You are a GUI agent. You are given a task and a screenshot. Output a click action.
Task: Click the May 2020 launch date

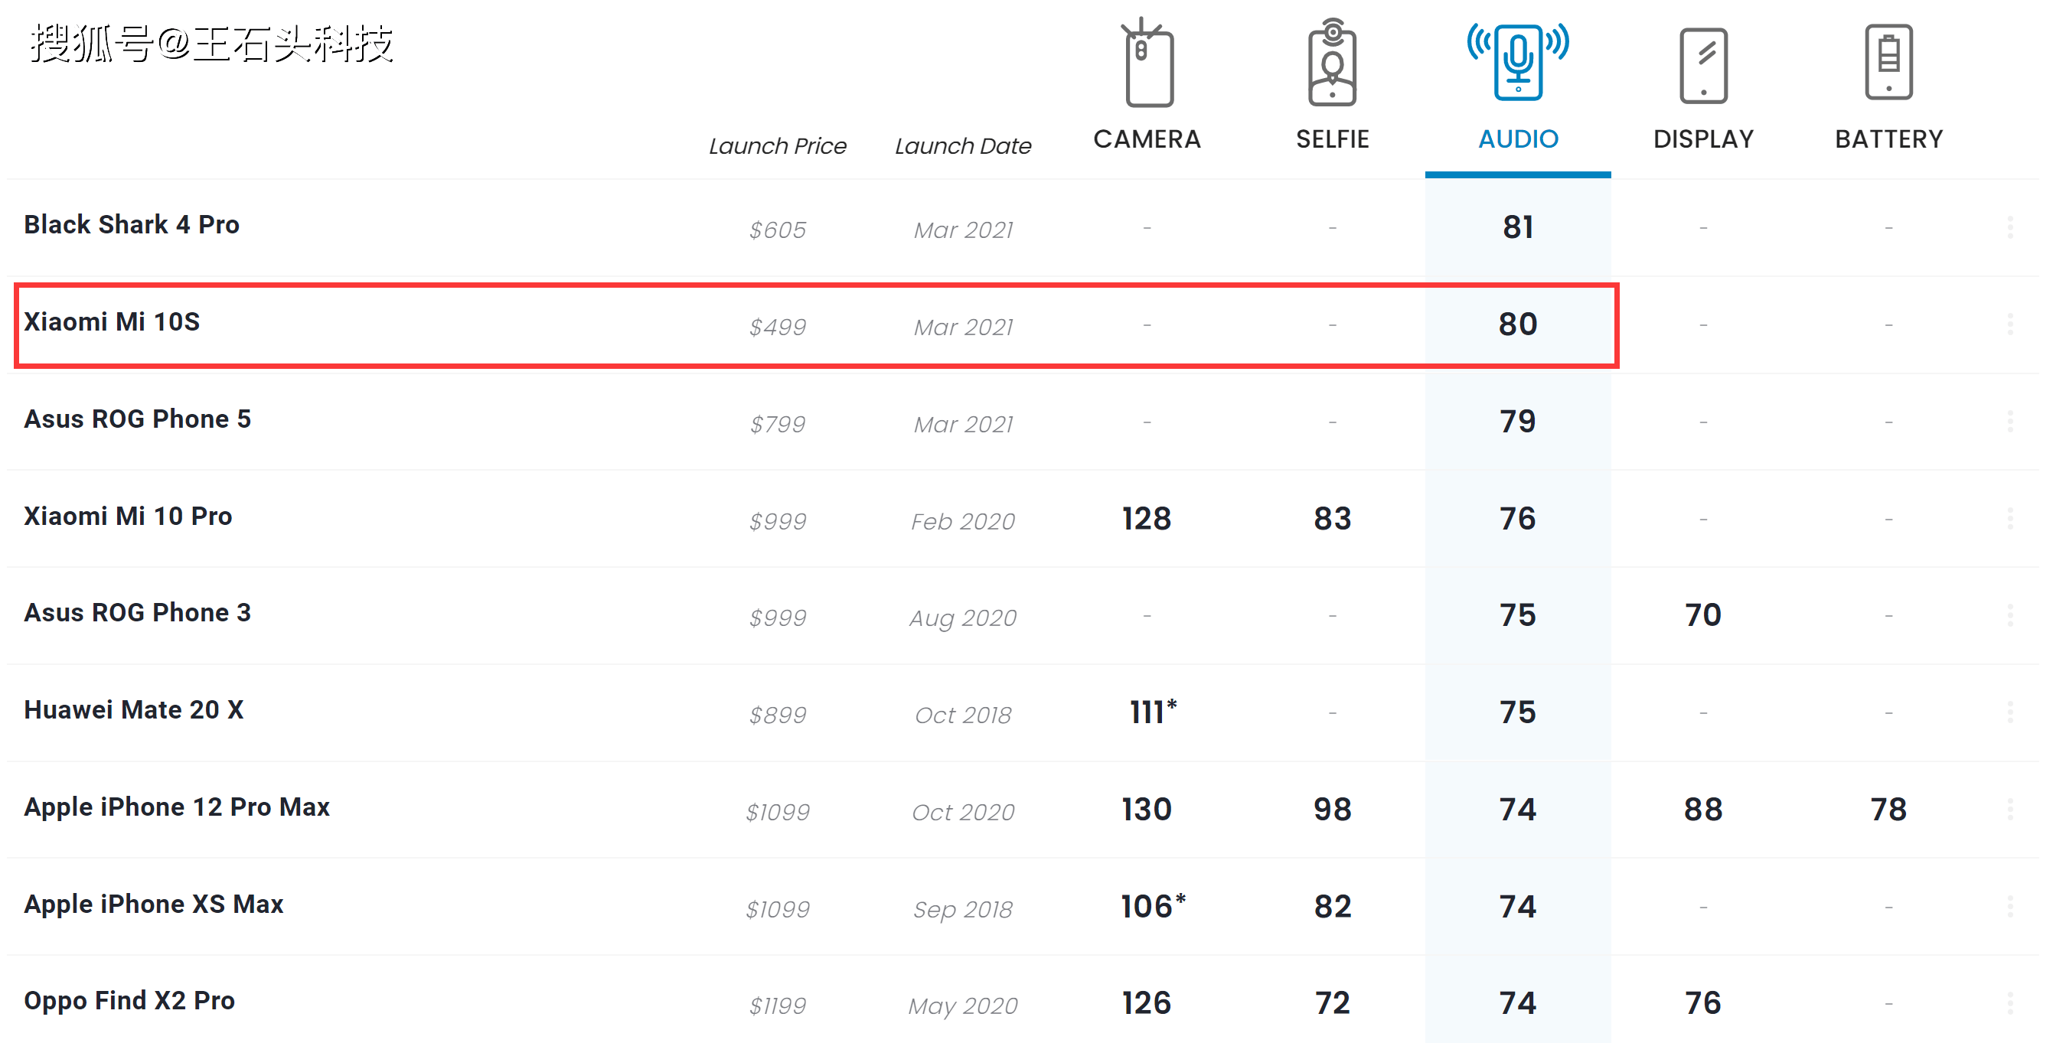pyautogui.click(x=963, y=1007)
